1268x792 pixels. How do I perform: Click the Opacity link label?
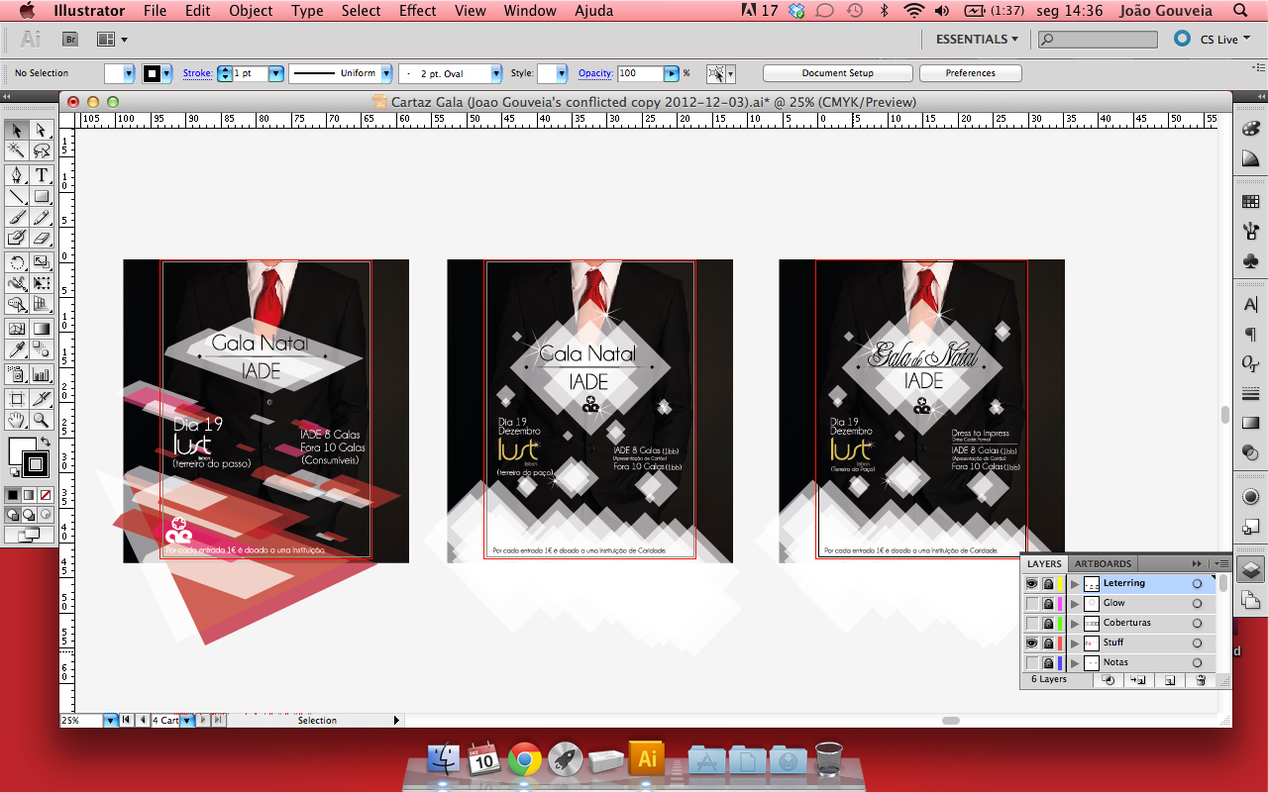(595, 73)
